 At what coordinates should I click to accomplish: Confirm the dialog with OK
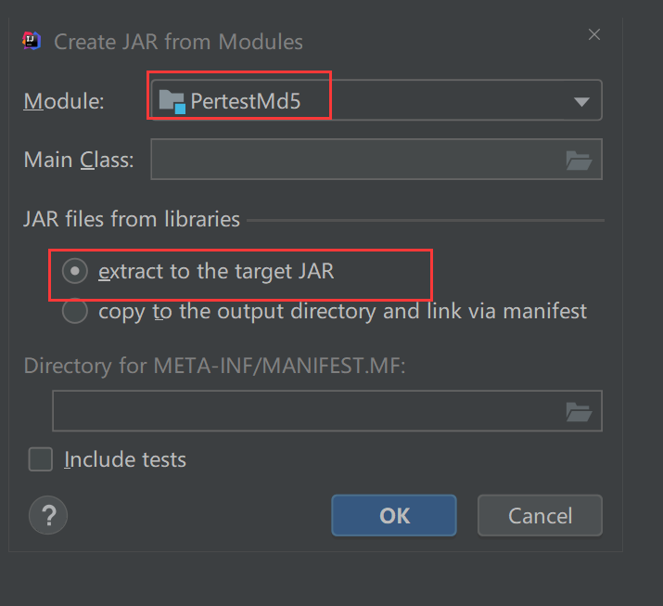click(394, 515)
